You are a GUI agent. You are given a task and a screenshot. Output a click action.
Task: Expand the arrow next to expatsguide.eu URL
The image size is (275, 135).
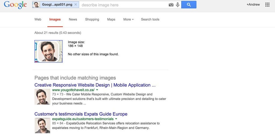(116, 119)
